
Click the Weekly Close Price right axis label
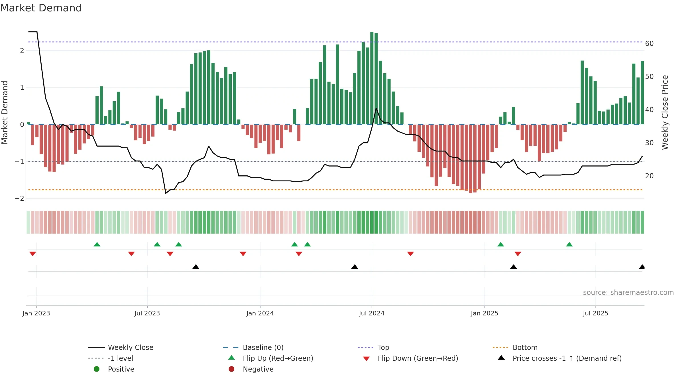pyautogui.click(x=665, y=112)
